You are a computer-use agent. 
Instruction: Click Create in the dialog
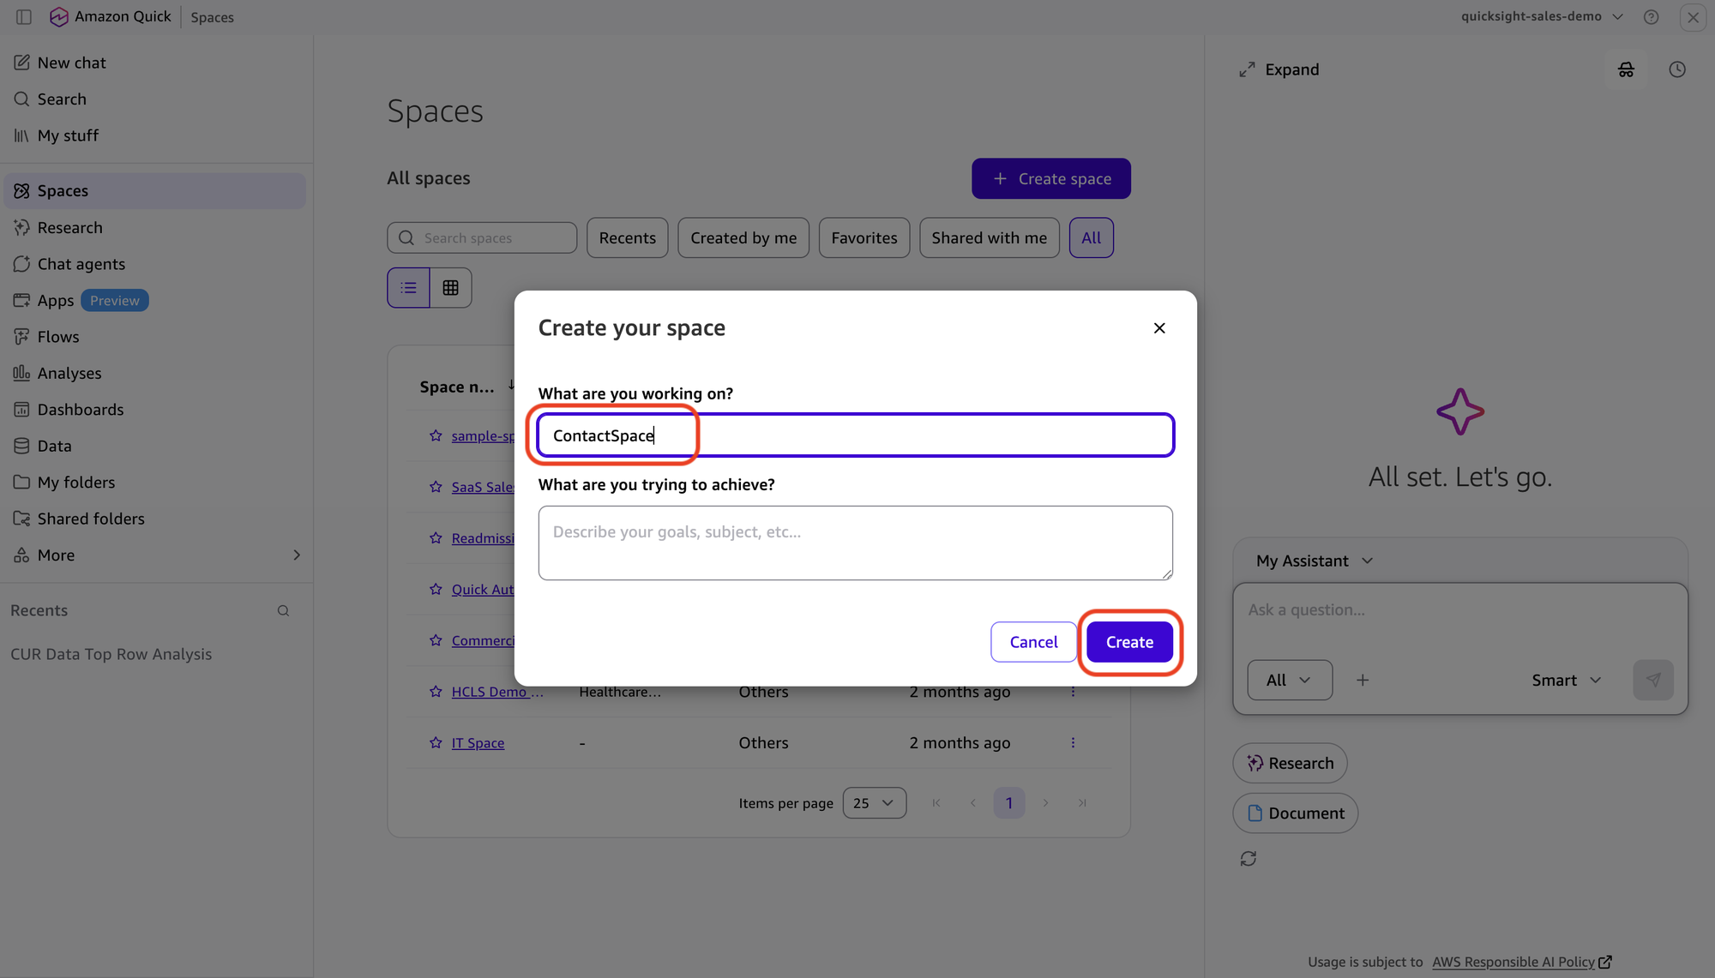[x=1129, y=642]
